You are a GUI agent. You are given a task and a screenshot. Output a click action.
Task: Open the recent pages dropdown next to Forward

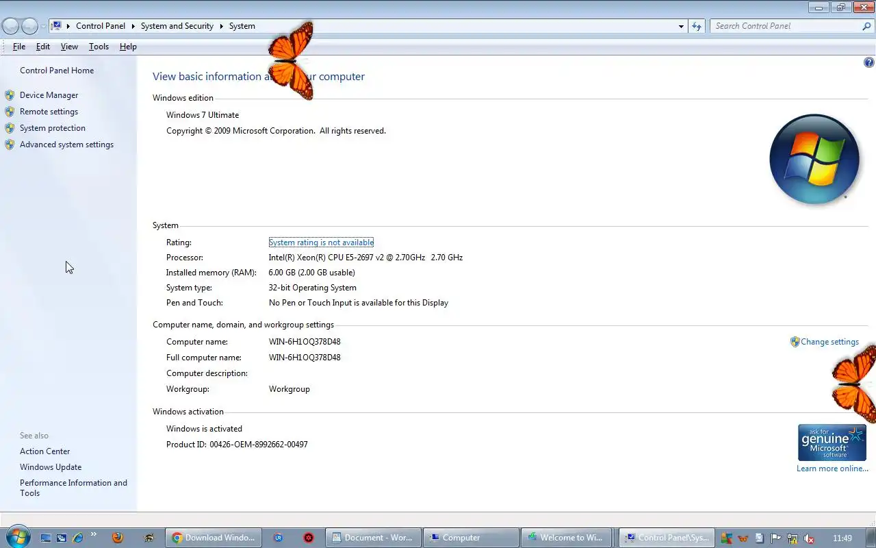pos(43,27)
